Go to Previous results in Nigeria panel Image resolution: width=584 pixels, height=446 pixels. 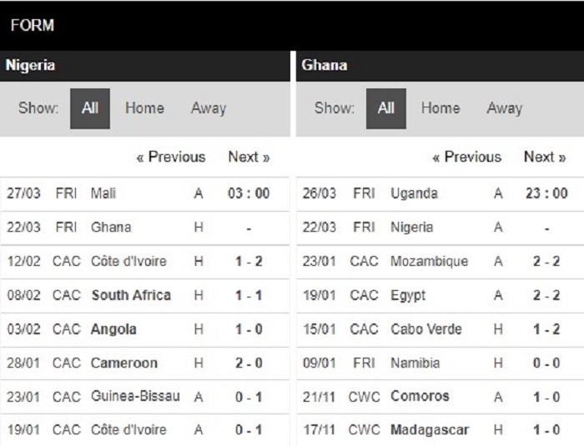pos(171,157)
